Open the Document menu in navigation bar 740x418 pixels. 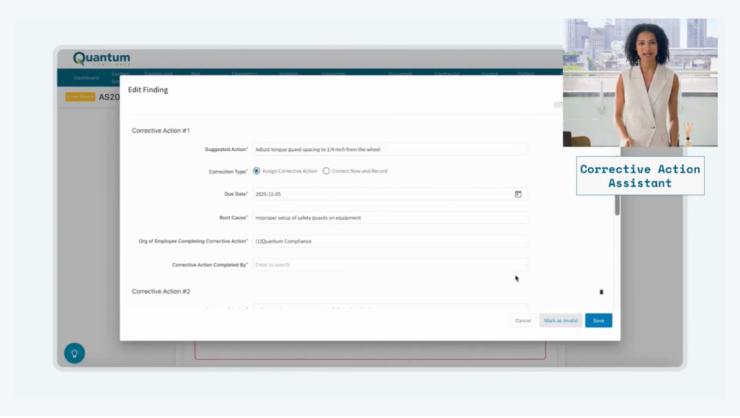400,74
